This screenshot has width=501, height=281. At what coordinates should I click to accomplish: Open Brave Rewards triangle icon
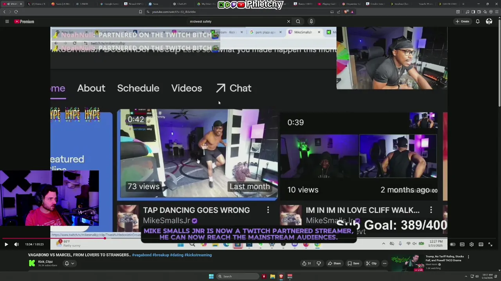[352, 12]
